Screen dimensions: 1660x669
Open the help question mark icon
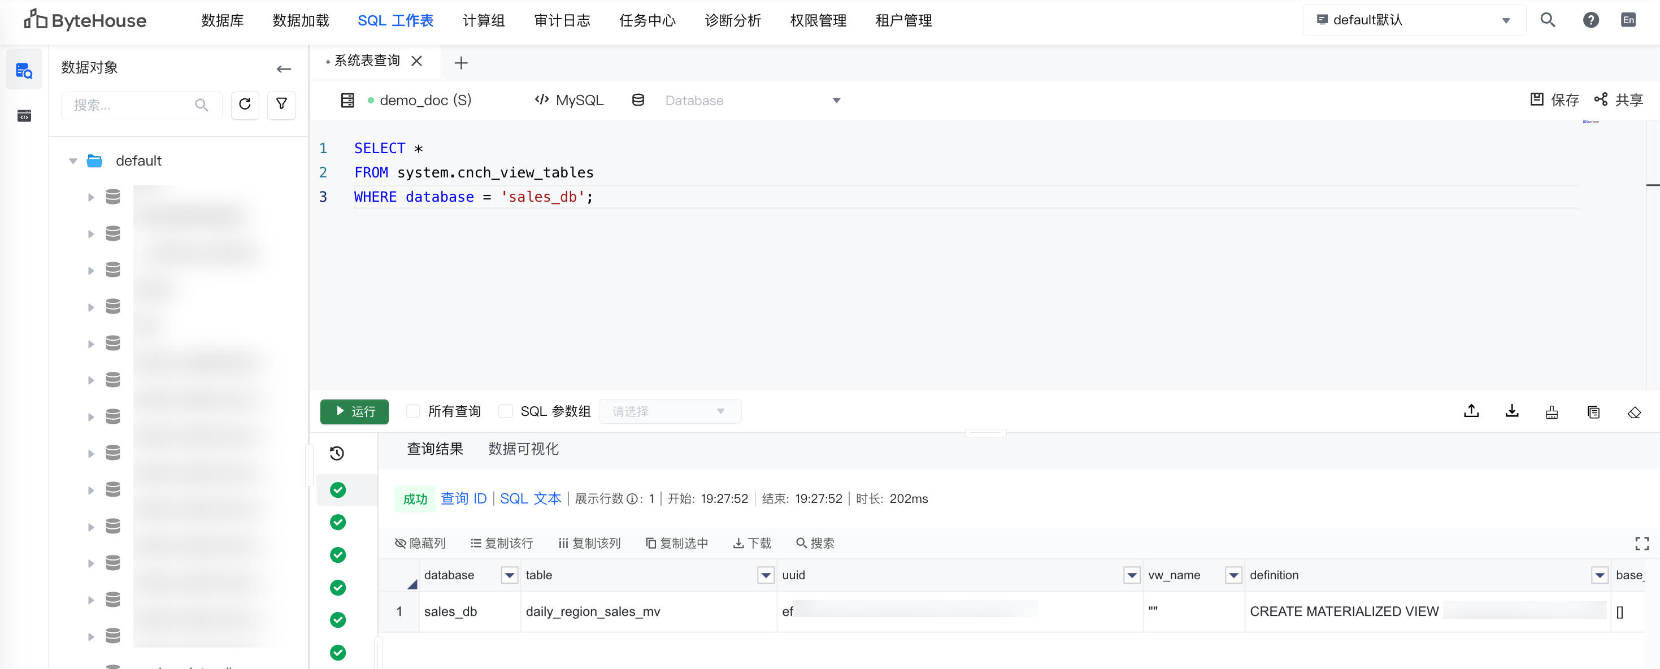point(1591,20)
